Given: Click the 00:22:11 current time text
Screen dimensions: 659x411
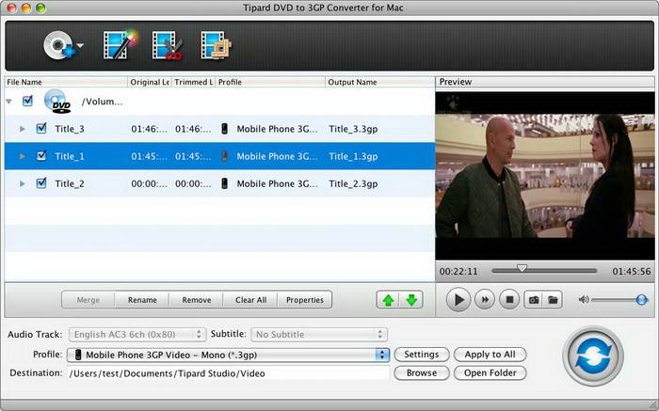Looking at the screenshot, I should [458, 272].
